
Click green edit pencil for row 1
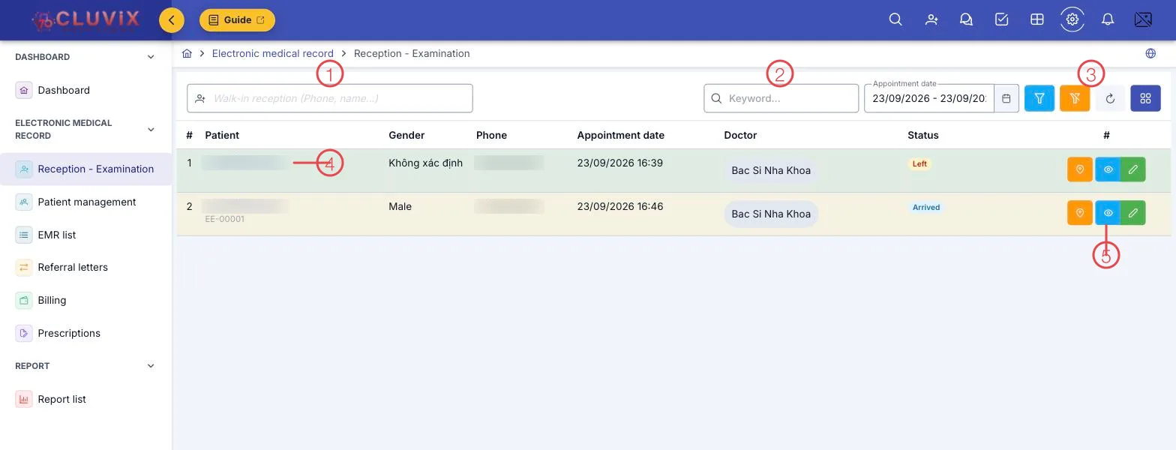click(x=1133, y=169)
